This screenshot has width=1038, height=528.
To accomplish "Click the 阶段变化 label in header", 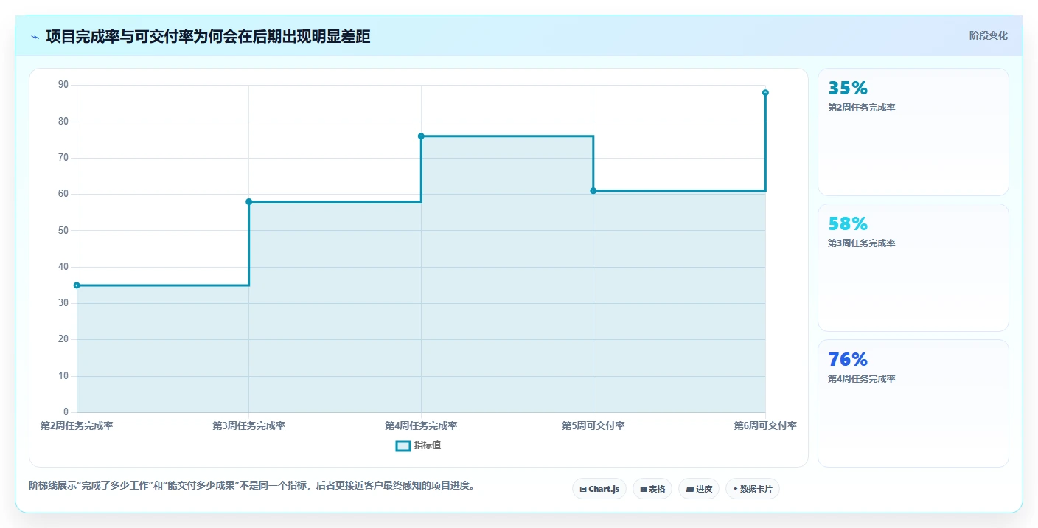I will [x=988, y=35].
